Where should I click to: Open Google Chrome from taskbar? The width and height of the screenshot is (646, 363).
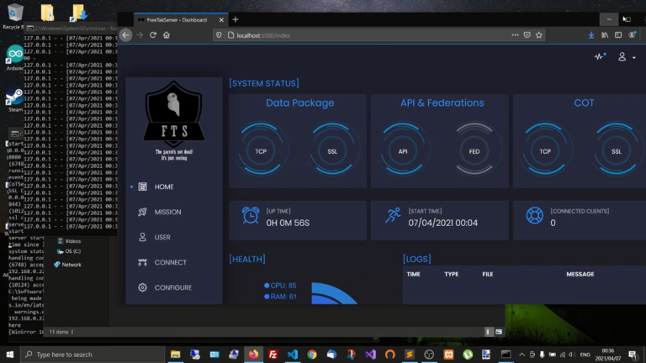pos(312,355)
